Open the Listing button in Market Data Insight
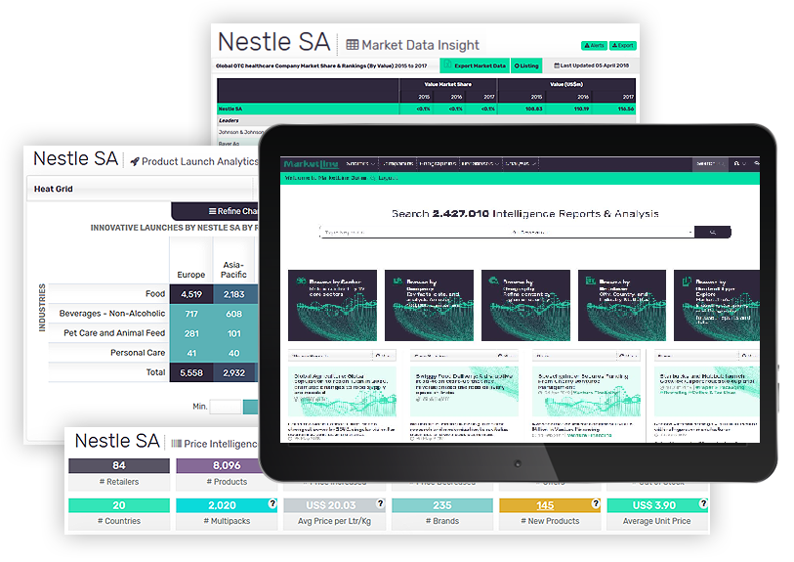 (526, 65)
